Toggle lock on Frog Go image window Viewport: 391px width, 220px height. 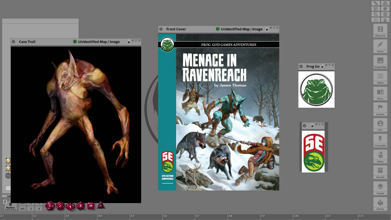pos(322,66)
